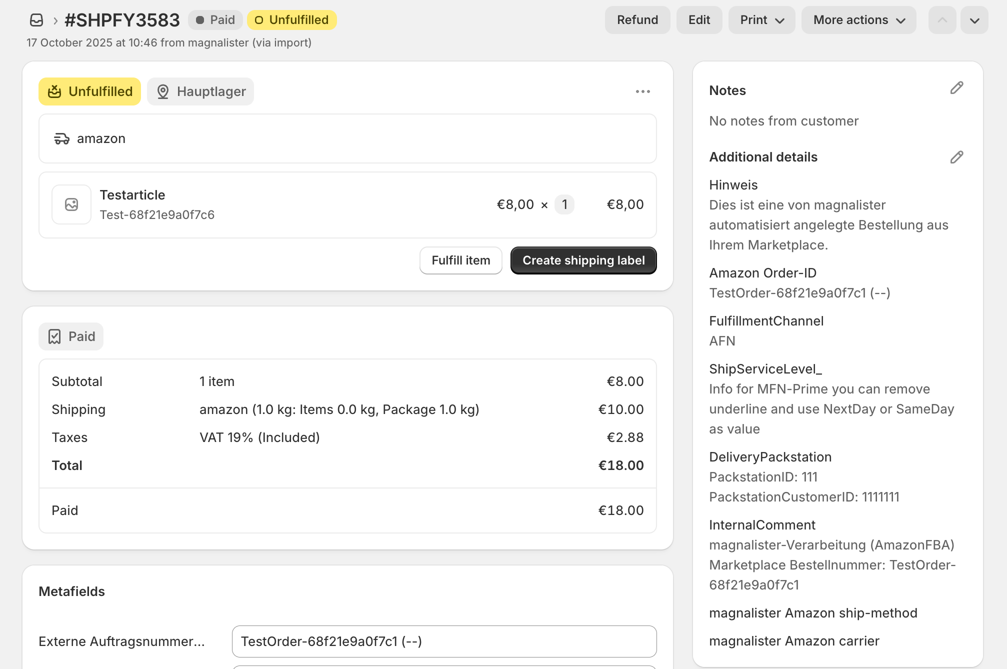Expand the Print dropdown
Viewport: 1007px width, 669px height.
761,20
